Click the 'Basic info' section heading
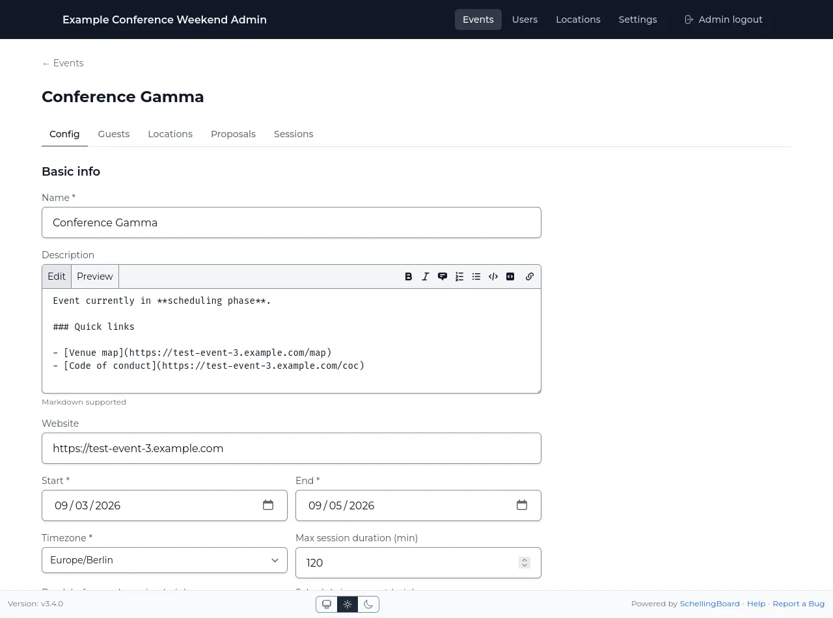833x618 pixels. 71,172
